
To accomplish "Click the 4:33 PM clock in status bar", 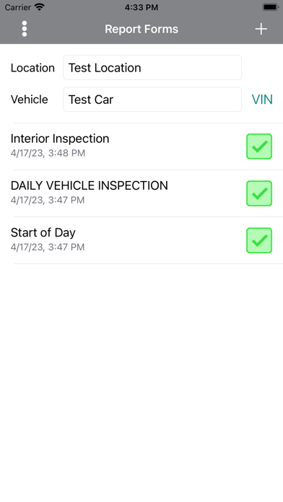I will [141, 7].
